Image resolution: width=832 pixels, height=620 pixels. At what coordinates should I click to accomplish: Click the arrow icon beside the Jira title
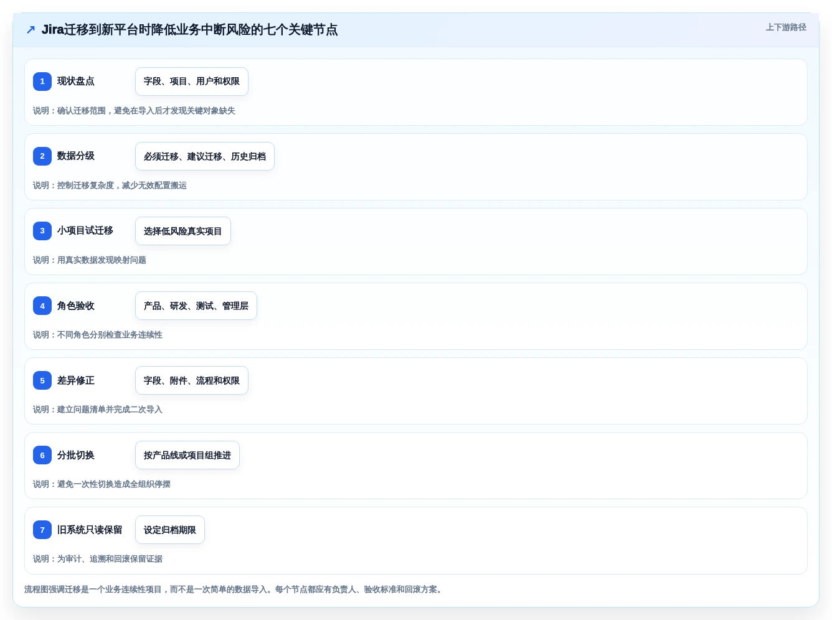tap(31, 30)
